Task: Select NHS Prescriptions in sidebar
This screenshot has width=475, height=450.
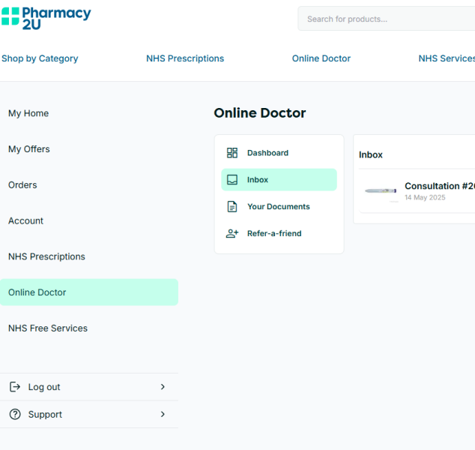Action: point(46,256)
